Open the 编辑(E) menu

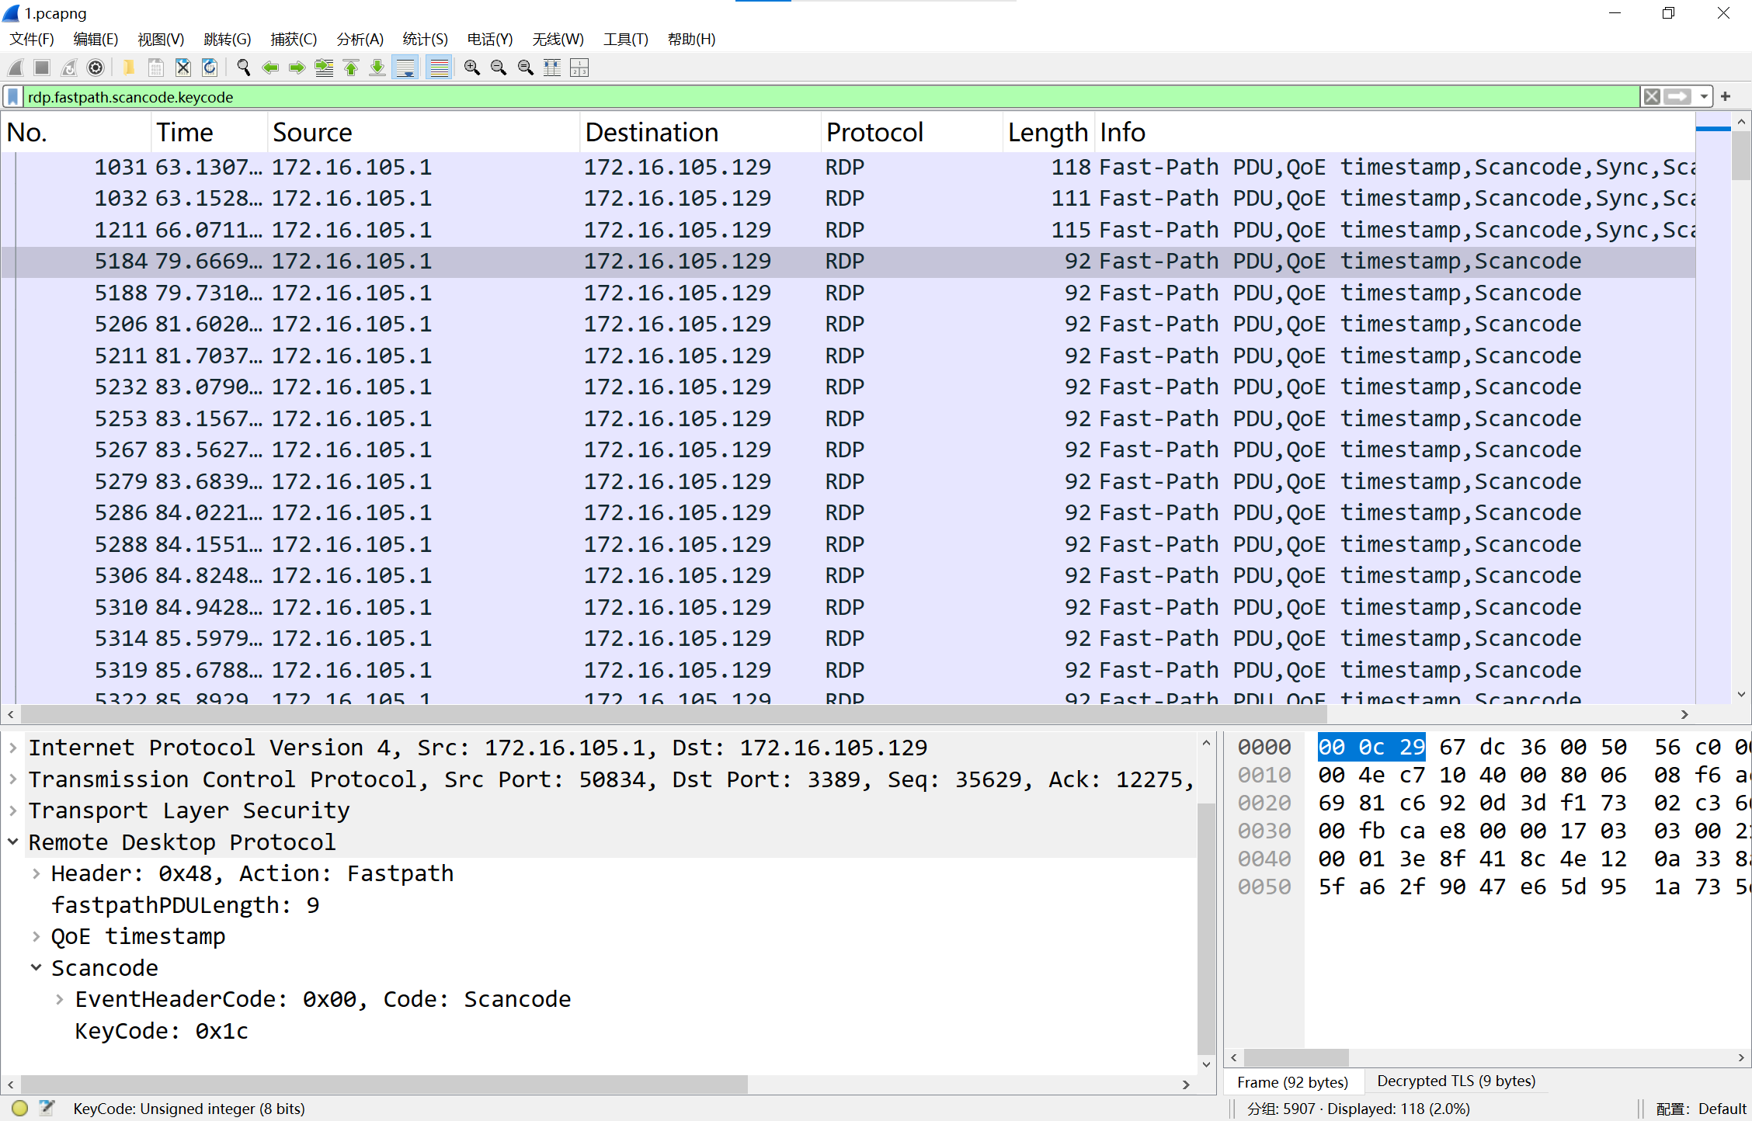click(96, 40)
